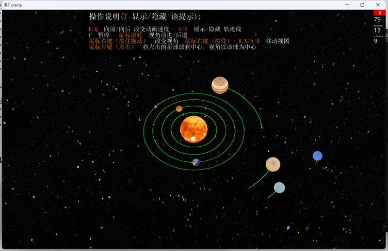This screenshot has height=251, width=388.
Task: Click the orange 'P' key label
Action: (90, 35)
